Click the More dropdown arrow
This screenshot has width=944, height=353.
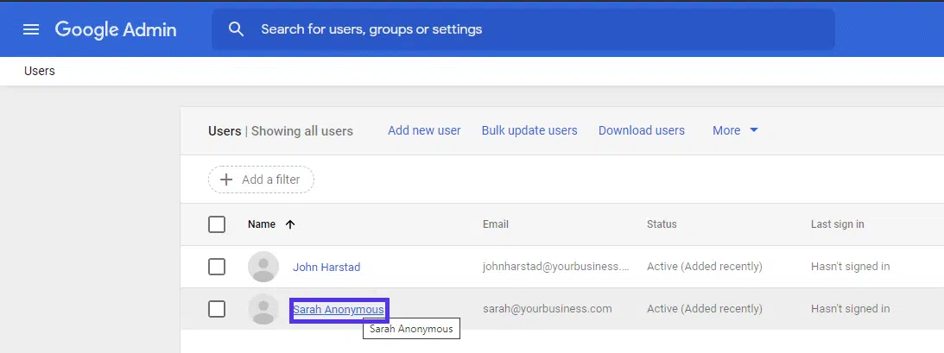click(753, 130)
